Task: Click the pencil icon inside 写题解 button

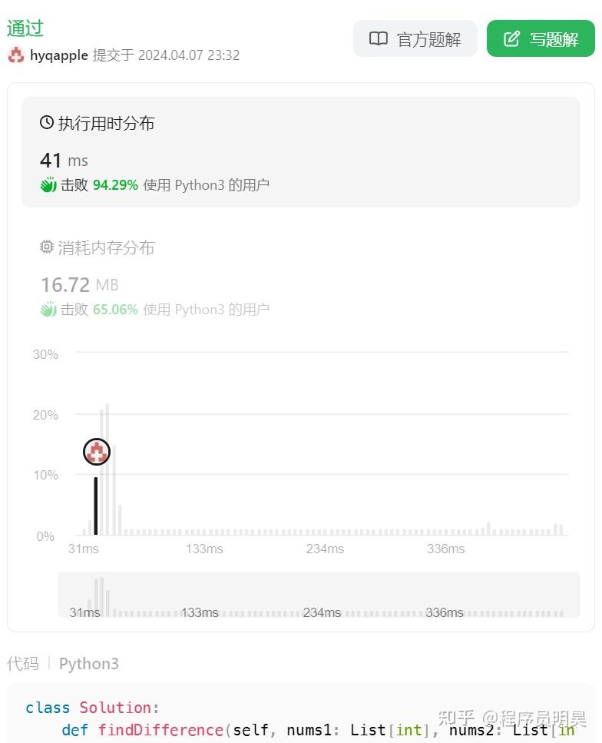Action: tap(511, 38)
